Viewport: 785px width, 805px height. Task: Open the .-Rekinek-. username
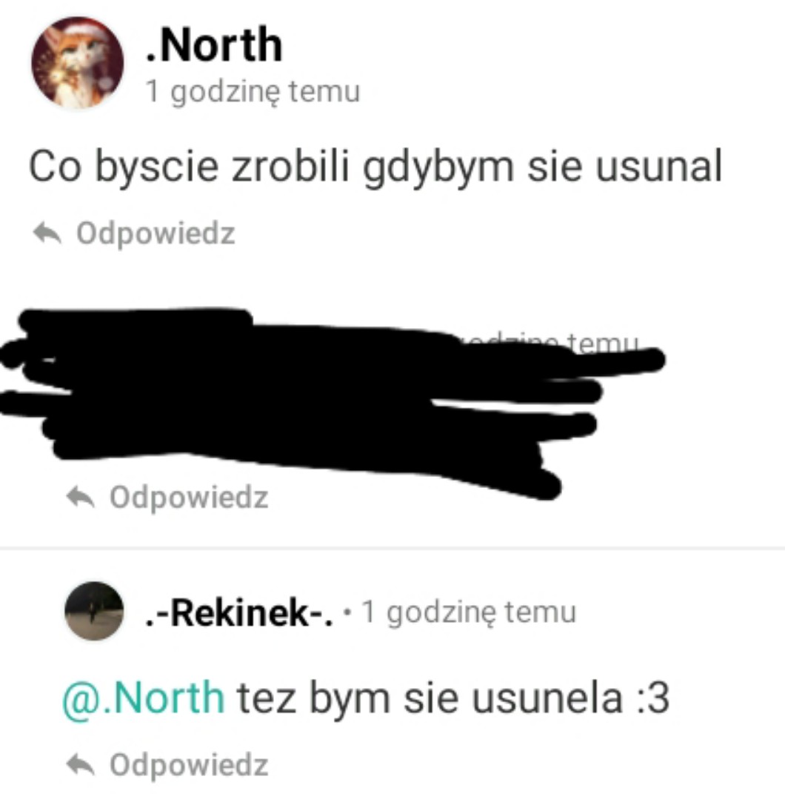pyautogui.click(x=239, y=613)
